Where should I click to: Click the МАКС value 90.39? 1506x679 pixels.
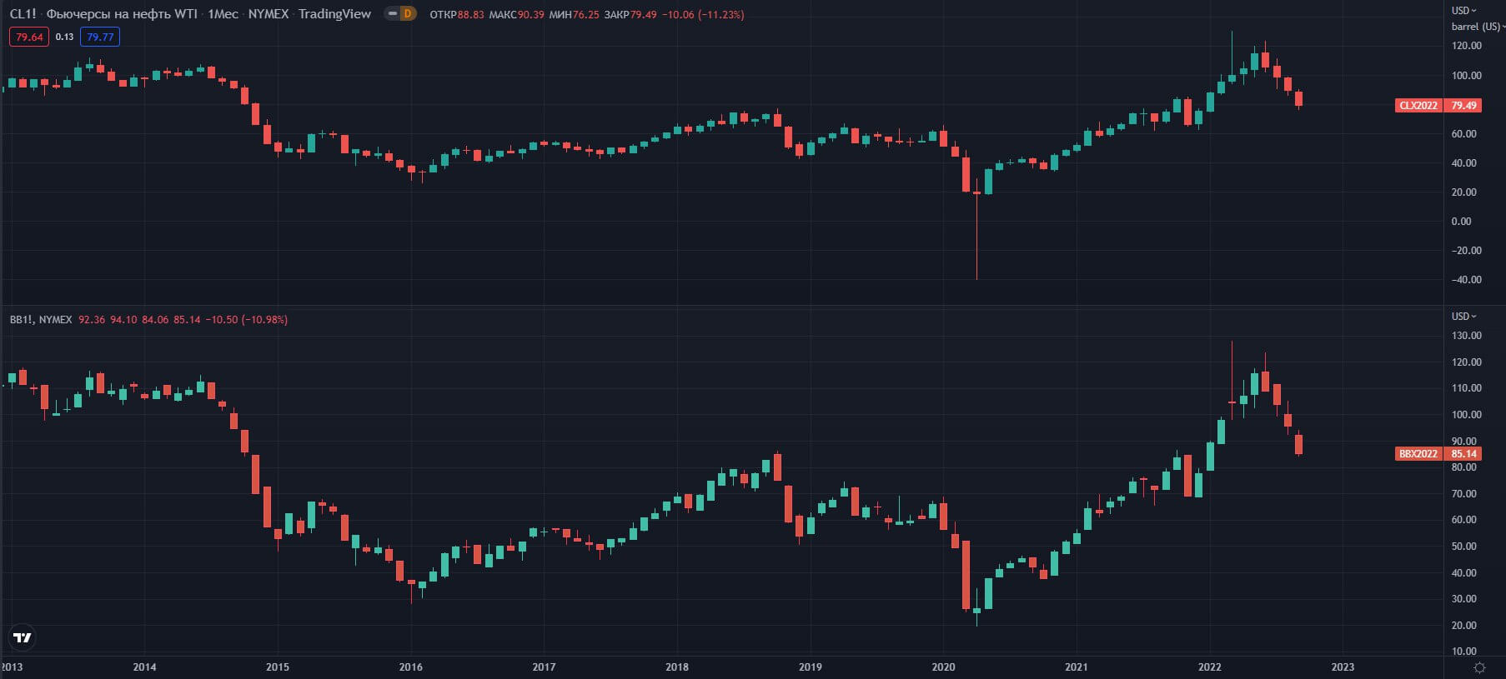(531, 14)
